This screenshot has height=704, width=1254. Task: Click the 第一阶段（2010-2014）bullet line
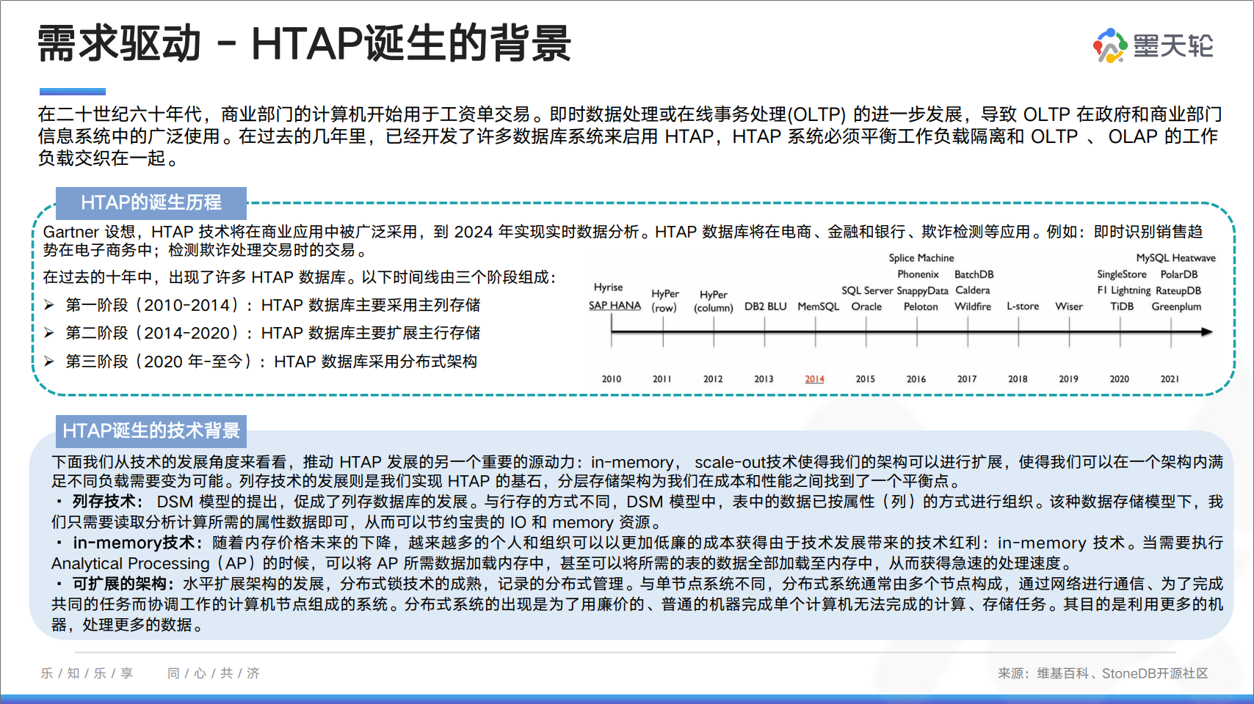click(x=262, y=305)
